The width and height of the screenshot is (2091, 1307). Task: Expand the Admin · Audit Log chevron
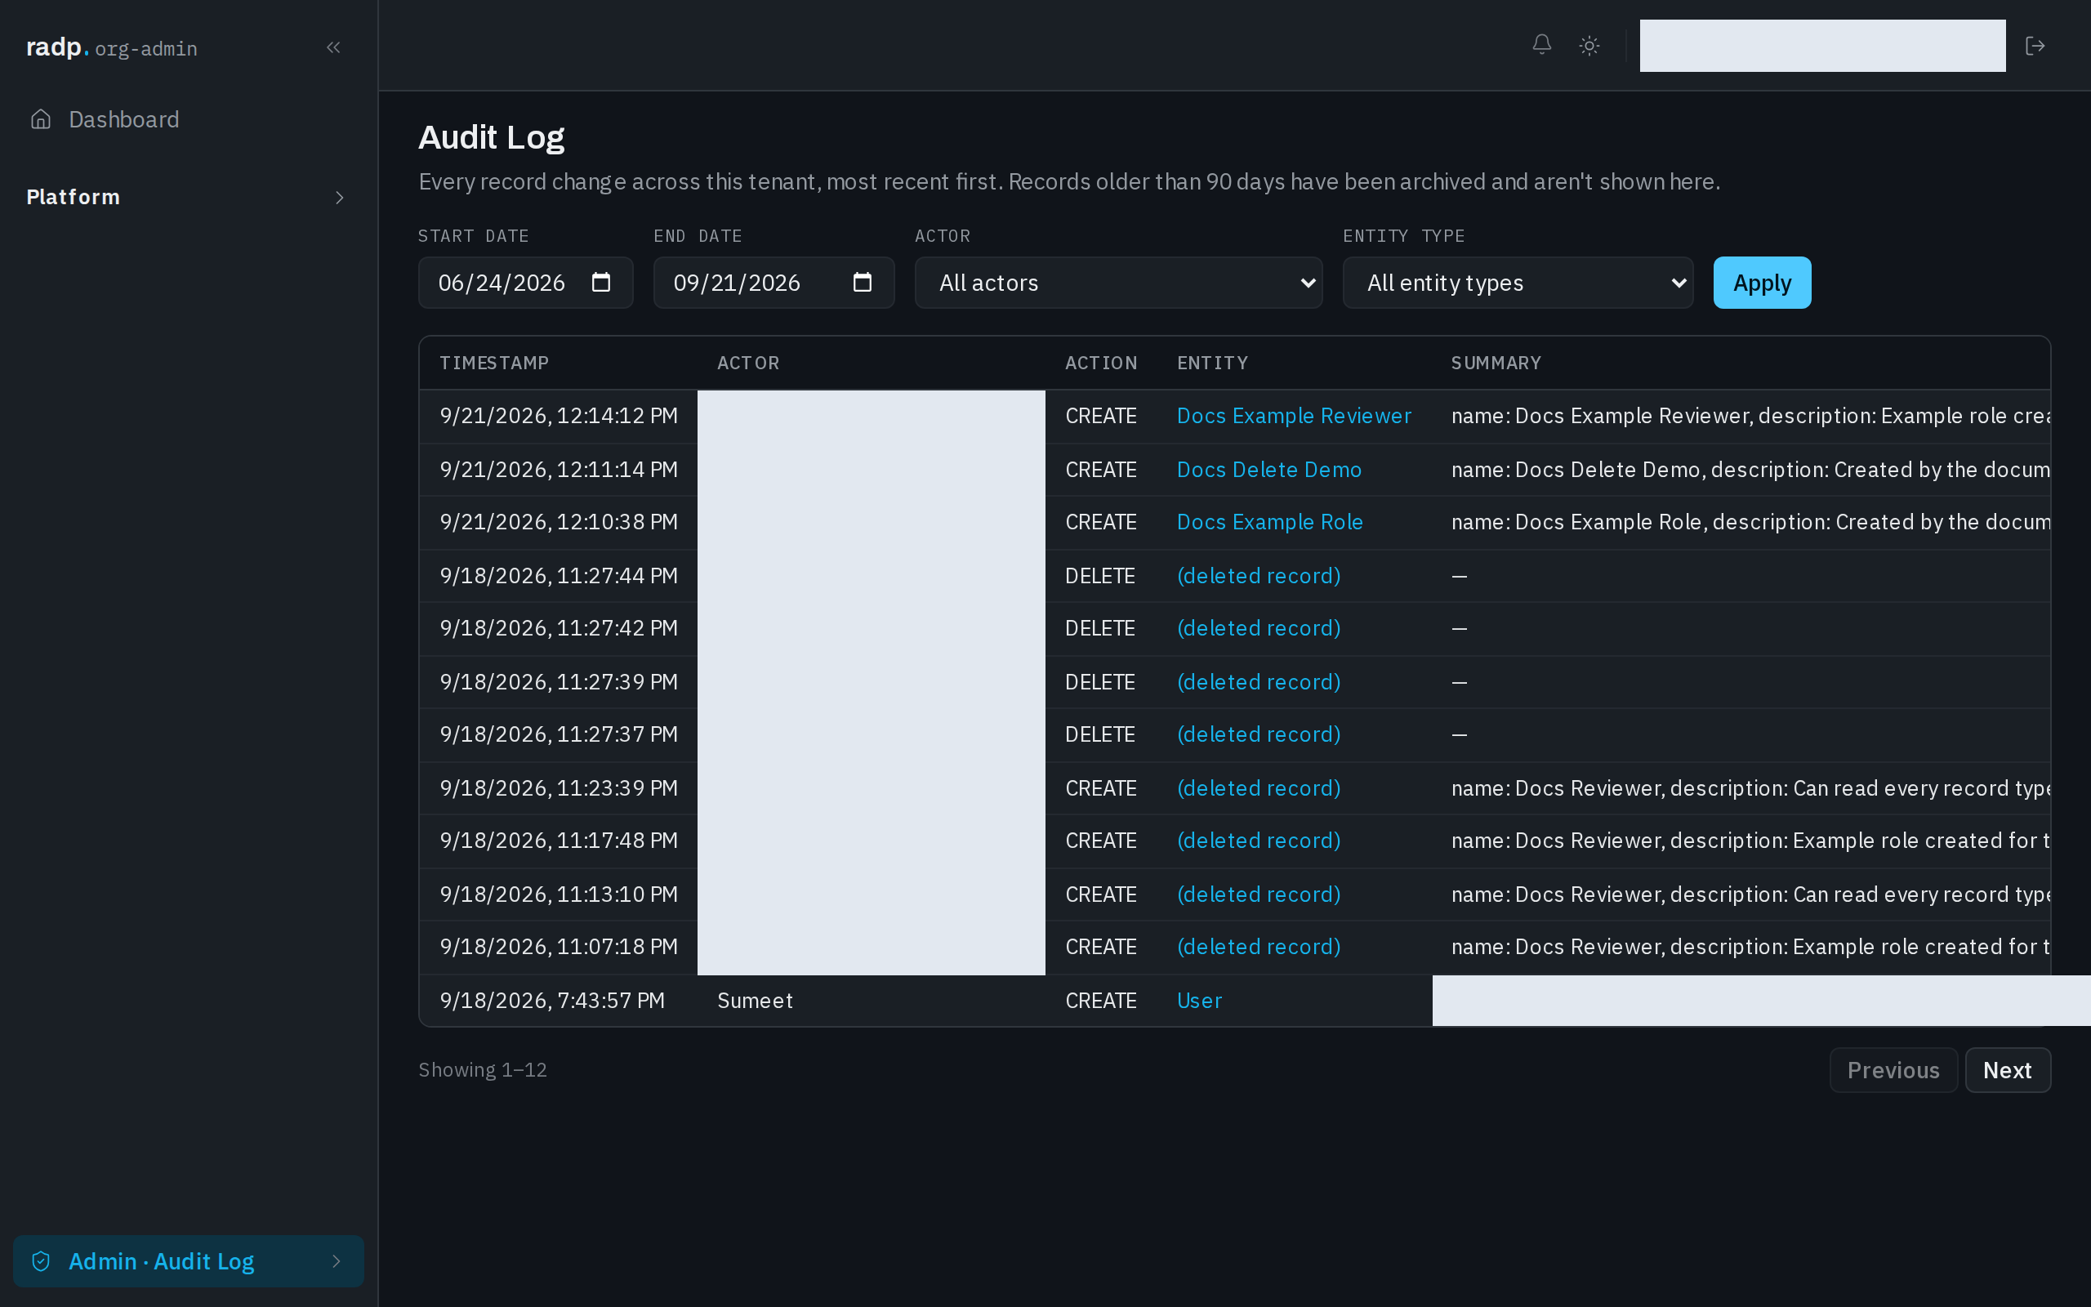pyautogui.click(x=337, y=1261)
